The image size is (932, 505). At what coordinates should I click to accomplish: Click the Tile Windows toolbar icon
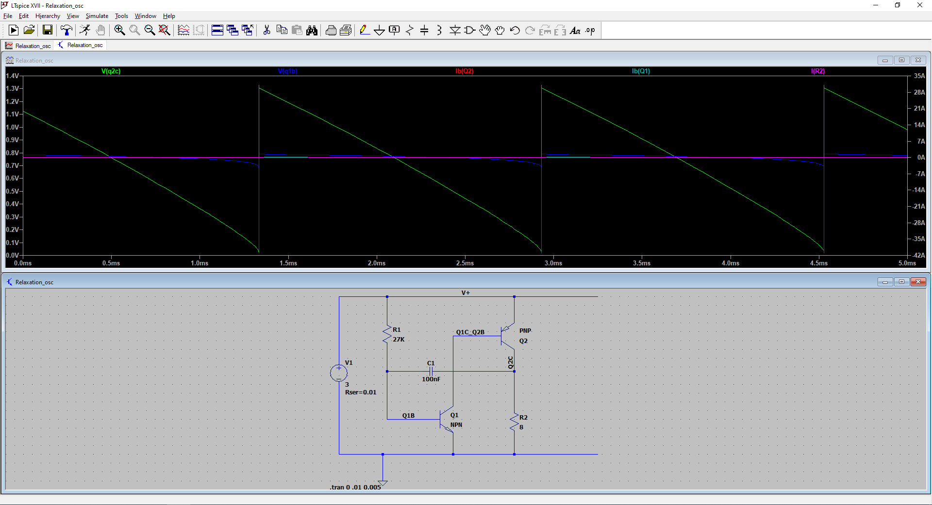tap(217, 30)
